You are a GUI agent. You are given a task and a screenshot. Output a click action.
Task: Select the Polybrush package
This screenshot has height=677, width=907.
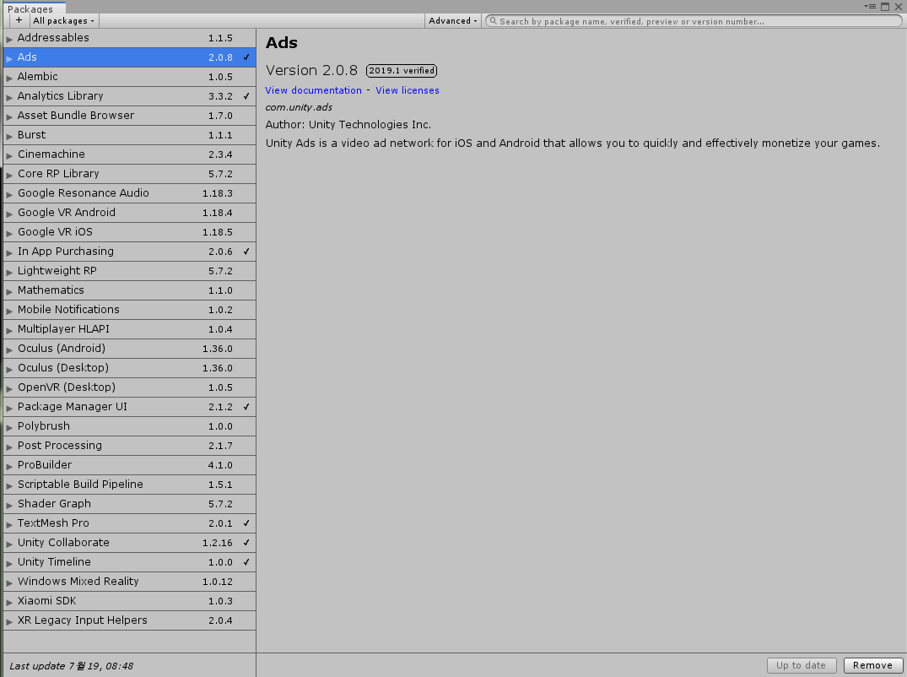(x=130, y=426)
